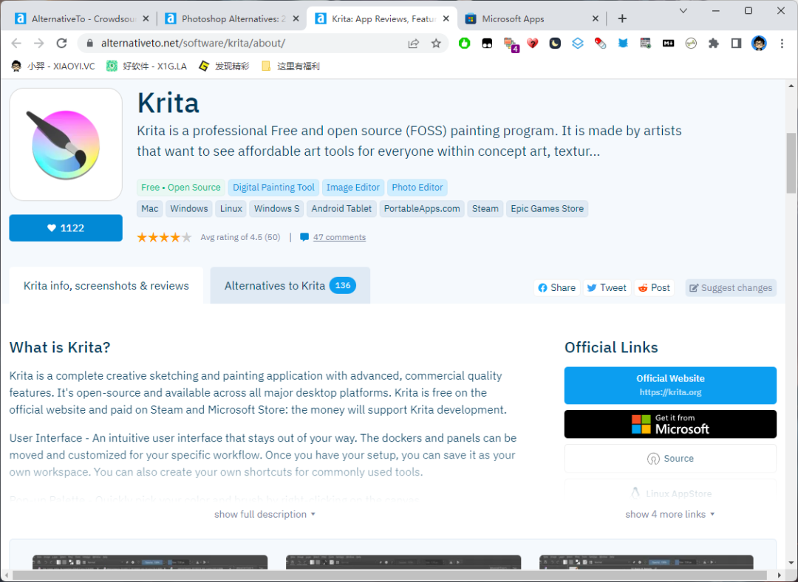Reload the page with the refresh icon

pos(61,44)
